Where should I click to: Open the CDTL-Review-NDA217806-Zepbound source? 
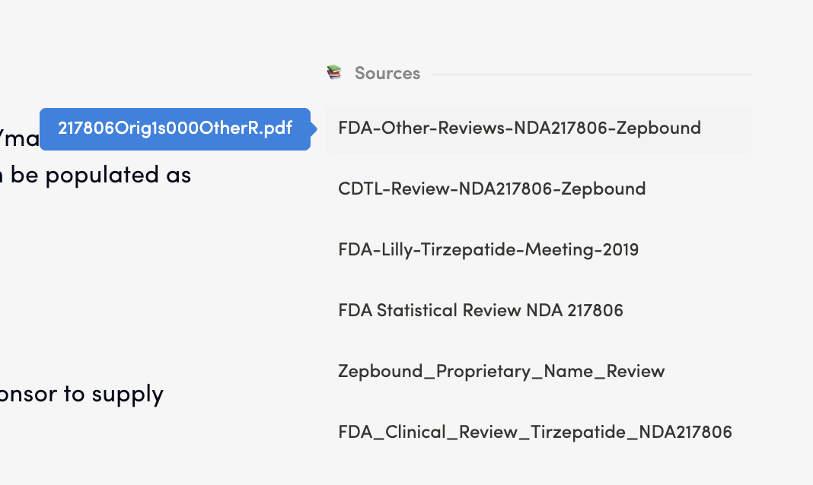tap(492, 189)
